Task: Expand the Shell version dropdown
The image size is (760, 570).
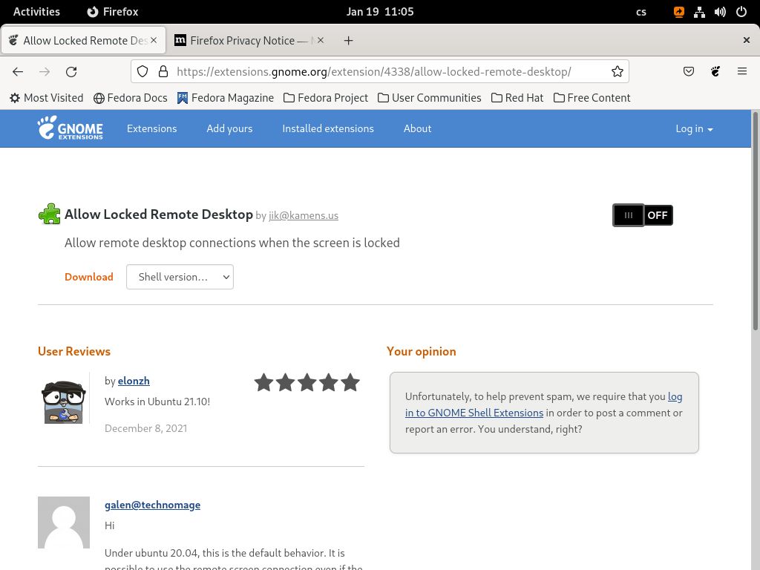Action: 180,277
